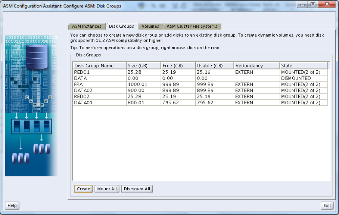Viewport: 339px width, 215px height.
Task: Click EXTERN redundancy in DATA01 row
Action: tap(257, 102)
